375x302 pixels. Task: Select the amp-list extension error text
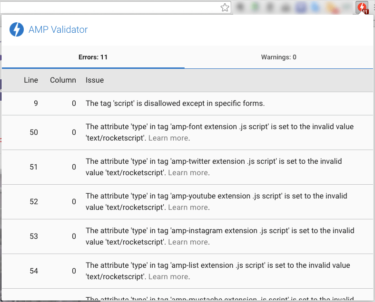(x=218, y=271)
